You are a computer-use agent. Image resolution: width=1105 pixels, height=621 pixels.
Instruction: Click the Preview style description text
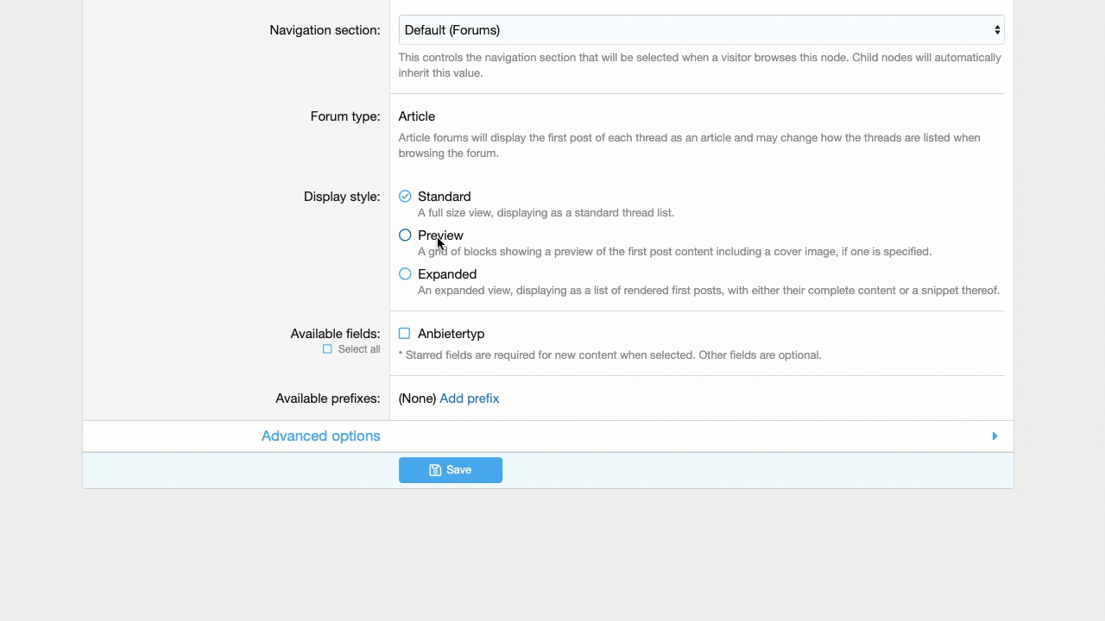674,251
